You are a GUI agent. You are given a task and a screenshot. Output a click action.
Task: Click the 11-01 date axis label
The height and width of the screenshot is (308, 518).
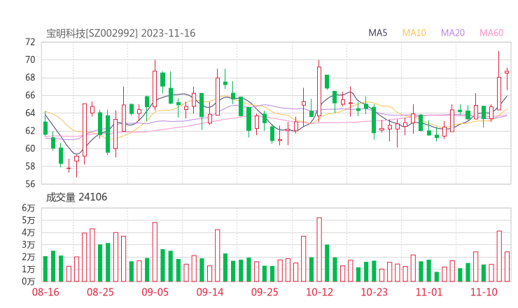[x=429, y=292]
